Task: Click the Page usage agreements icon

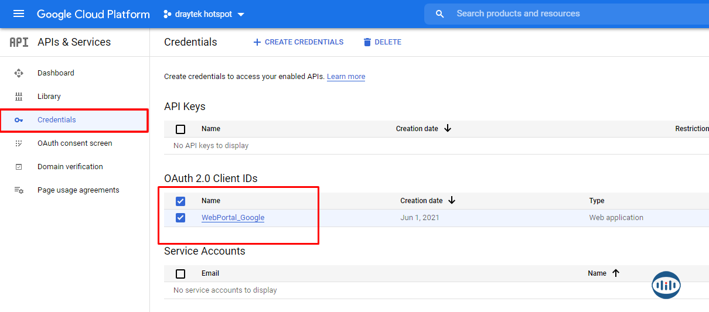Action: point(19,190)
